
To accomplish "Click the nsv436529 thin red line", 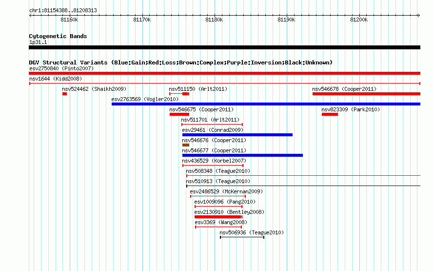I will [x=213, y=166].
